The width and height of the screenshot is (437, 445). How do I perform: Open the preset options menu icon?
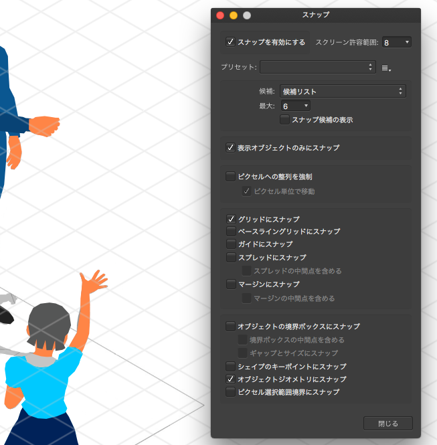coord(386,68)
